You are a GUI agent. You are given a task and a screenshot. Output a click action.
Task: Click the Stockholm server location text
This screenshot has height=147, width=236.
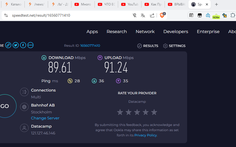click(41, 112)
